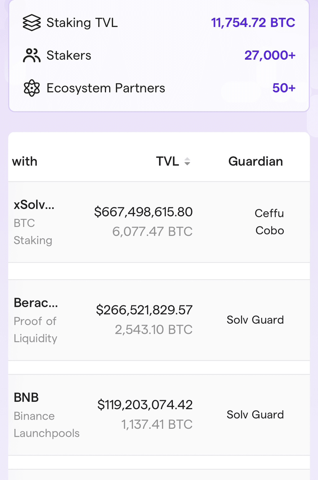Open the Berac Proof of Liquidity row
This screenshot has height=480, width=318.
coord(159,320)
